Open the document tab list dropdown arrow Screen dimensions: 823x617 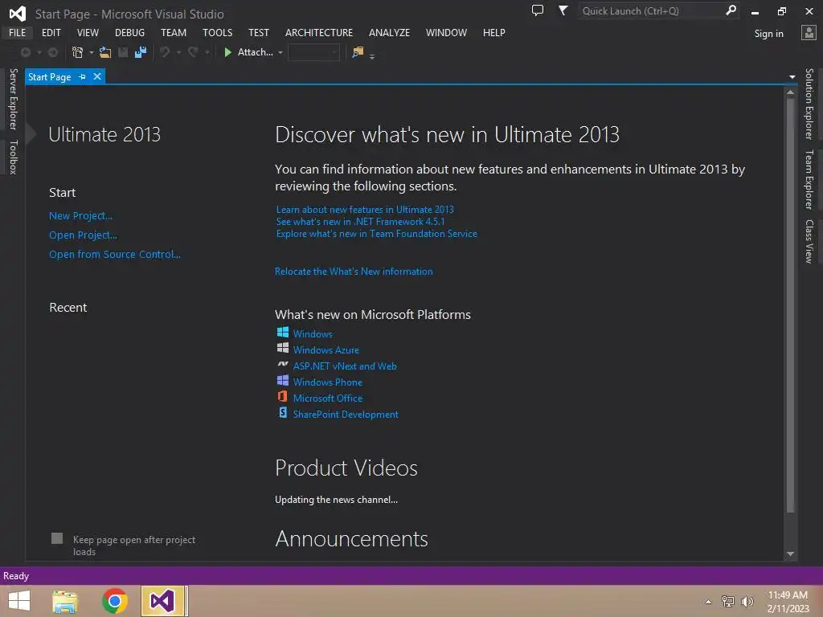click(792, 77)
